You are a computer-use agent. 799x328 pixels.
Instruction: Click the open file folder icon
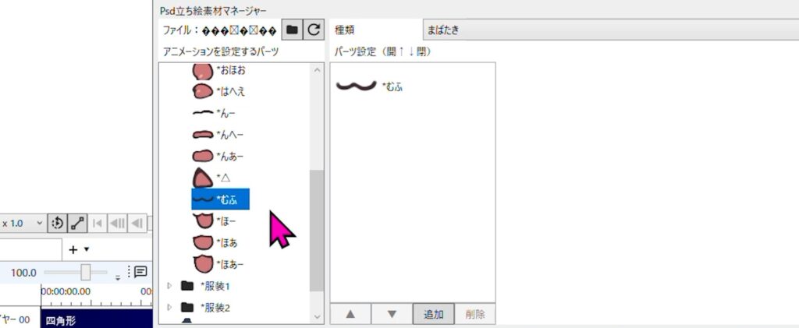(x=292, y=30)
